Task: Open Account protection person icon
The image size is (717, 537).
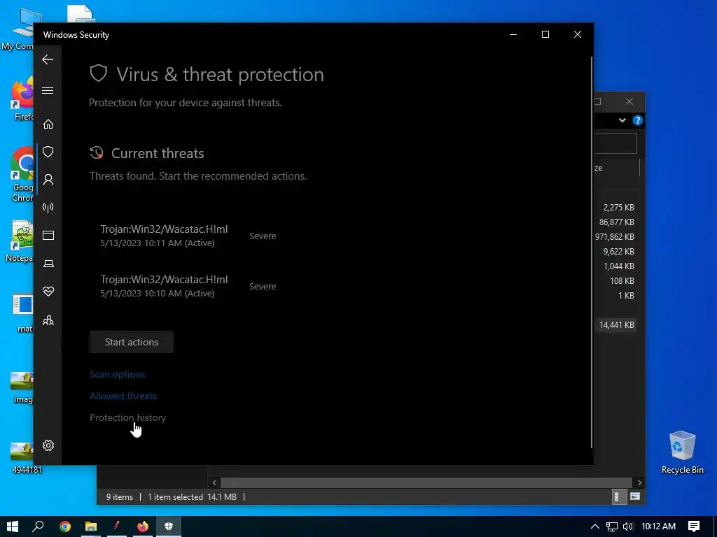Action: pyautogui.click(x=48, y=180)
